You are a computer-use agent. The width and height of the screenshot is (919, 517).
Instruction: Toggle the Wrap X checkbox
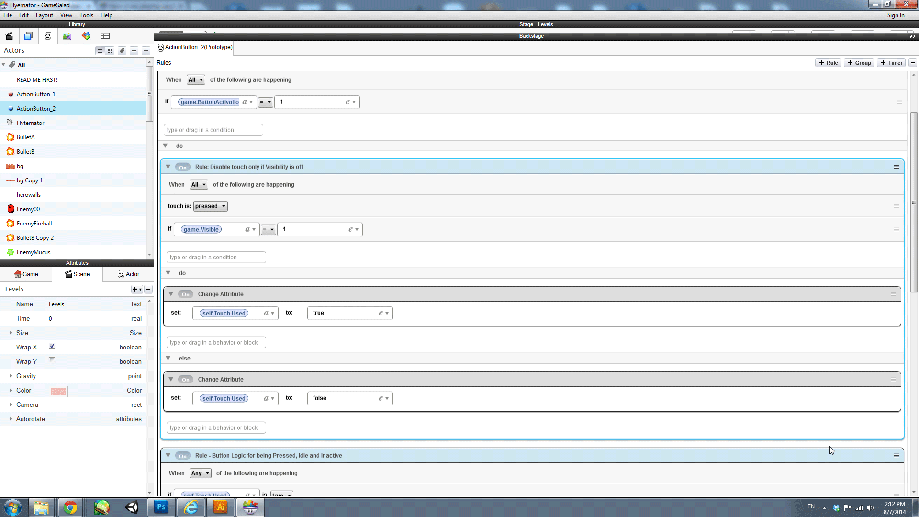[52, 346]
